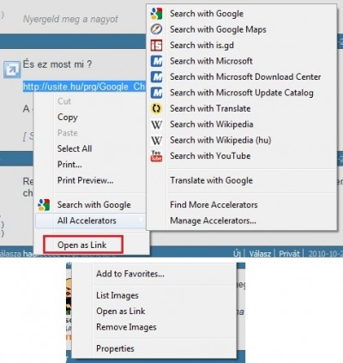Click the blue icon beside Search with Microsoft
The height and width of the screenshot is (363, 343).
click(x=156, y=61)
